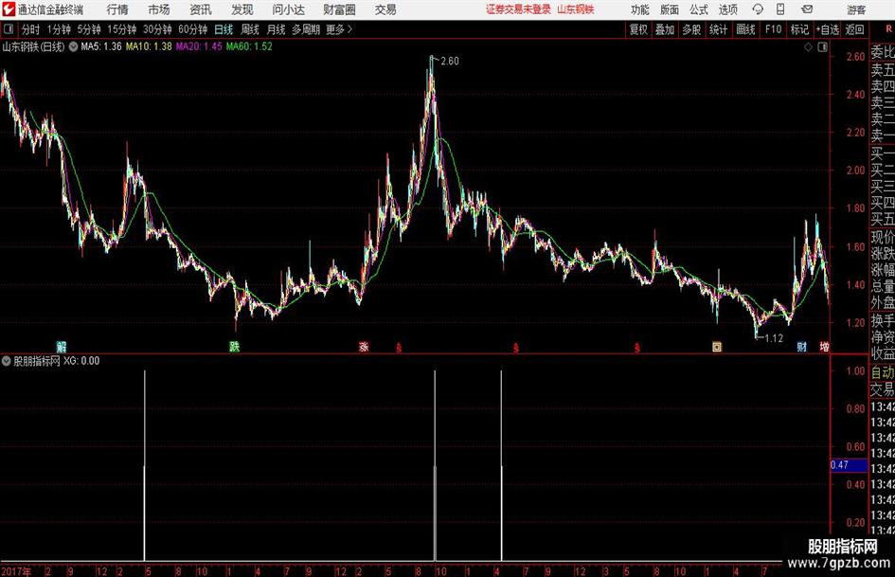Toggle the side panel icon at chart top right
The width and height of the screenshot is (895, 577).
click(822, 47)
